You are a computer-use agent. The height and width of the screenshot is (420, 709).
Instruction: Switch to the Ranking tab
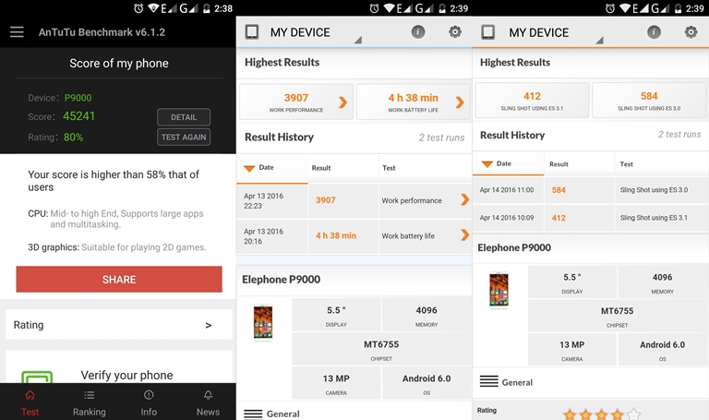89,402
